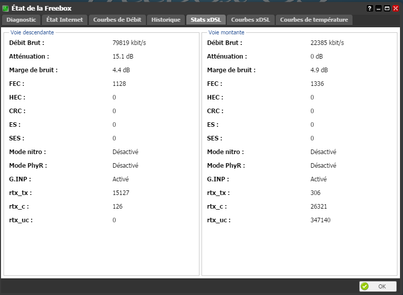
Task: Open the État Internet tab
Action: [x=65, y=20]
